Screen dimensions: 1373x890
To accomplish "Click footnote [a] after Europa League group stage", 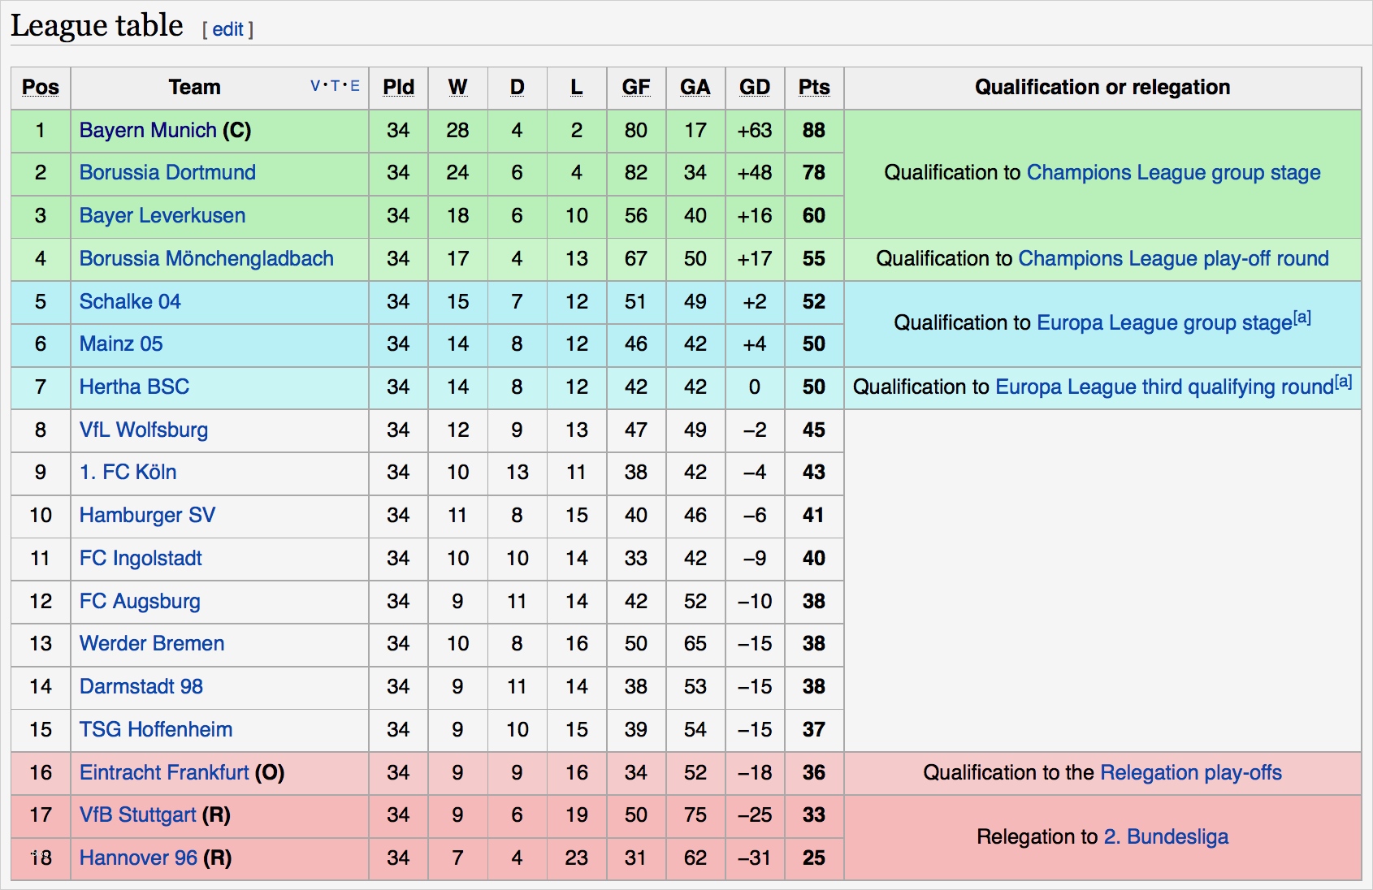I will click(x=1302, y=318).
